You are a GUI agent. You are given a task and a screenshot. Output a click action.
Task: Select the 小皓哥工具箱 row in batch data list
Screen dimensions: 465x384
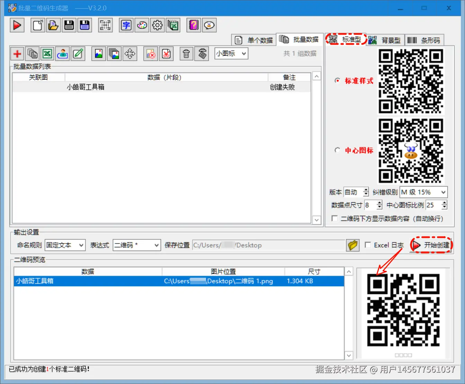[161, 87]
